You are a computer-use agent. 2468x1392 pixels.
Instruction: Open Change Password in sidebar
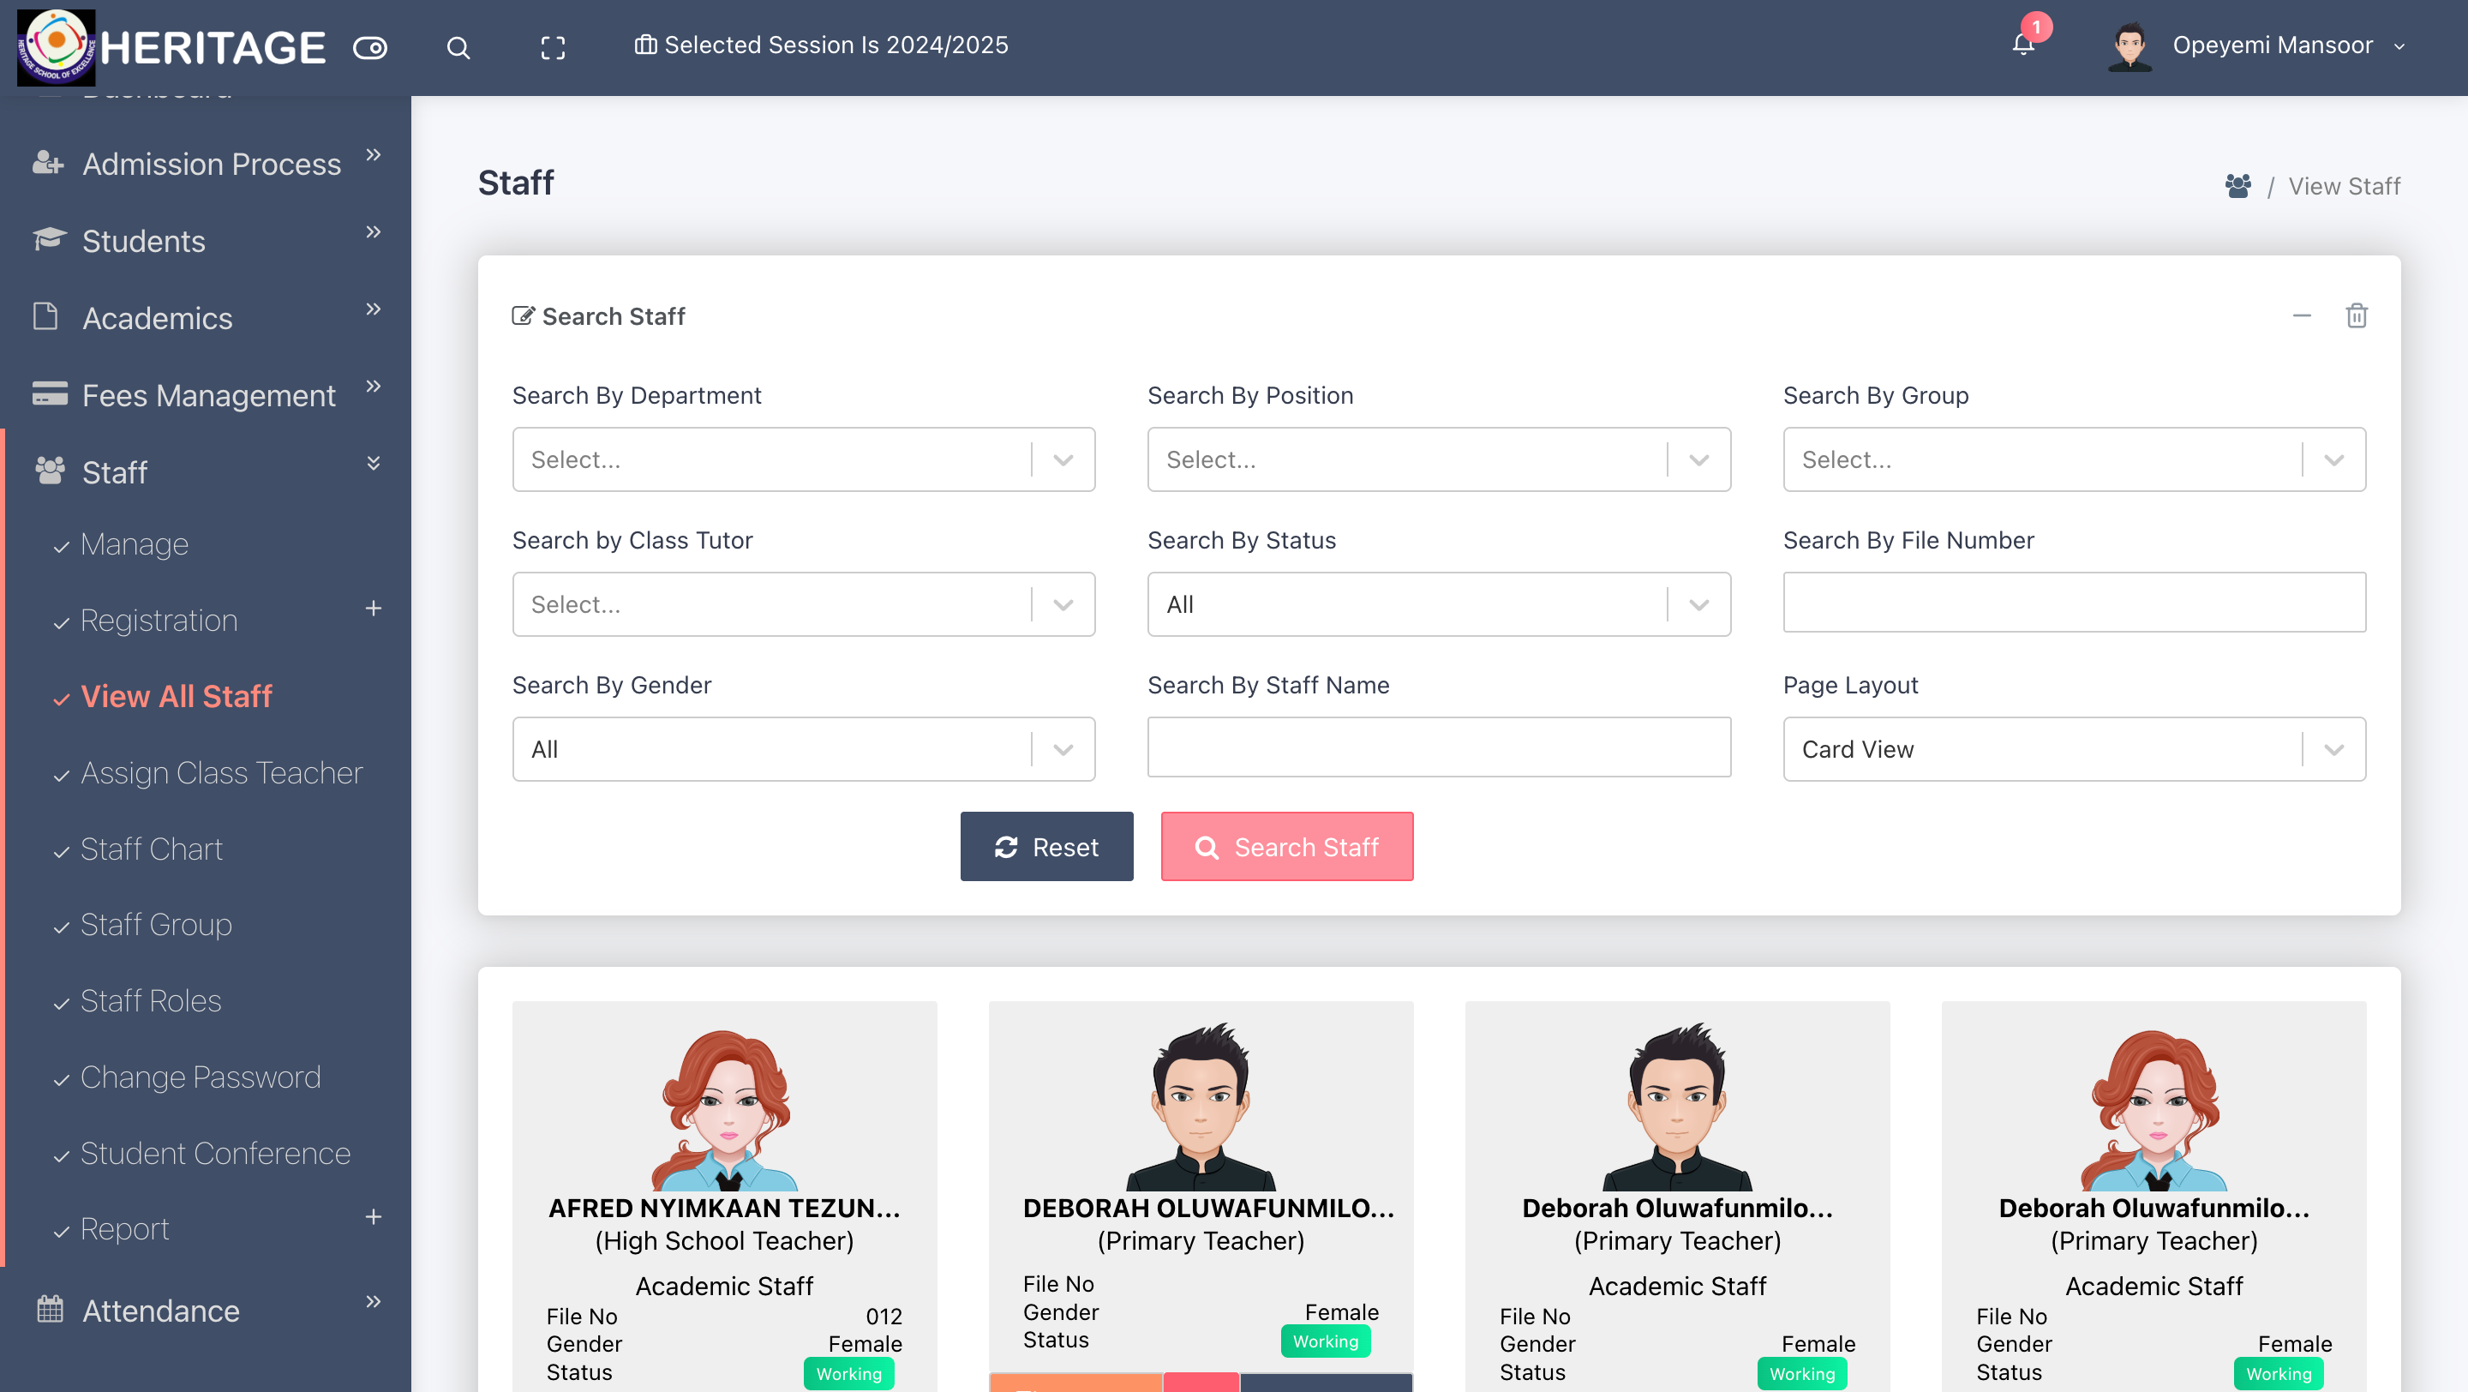(201, 1077)
